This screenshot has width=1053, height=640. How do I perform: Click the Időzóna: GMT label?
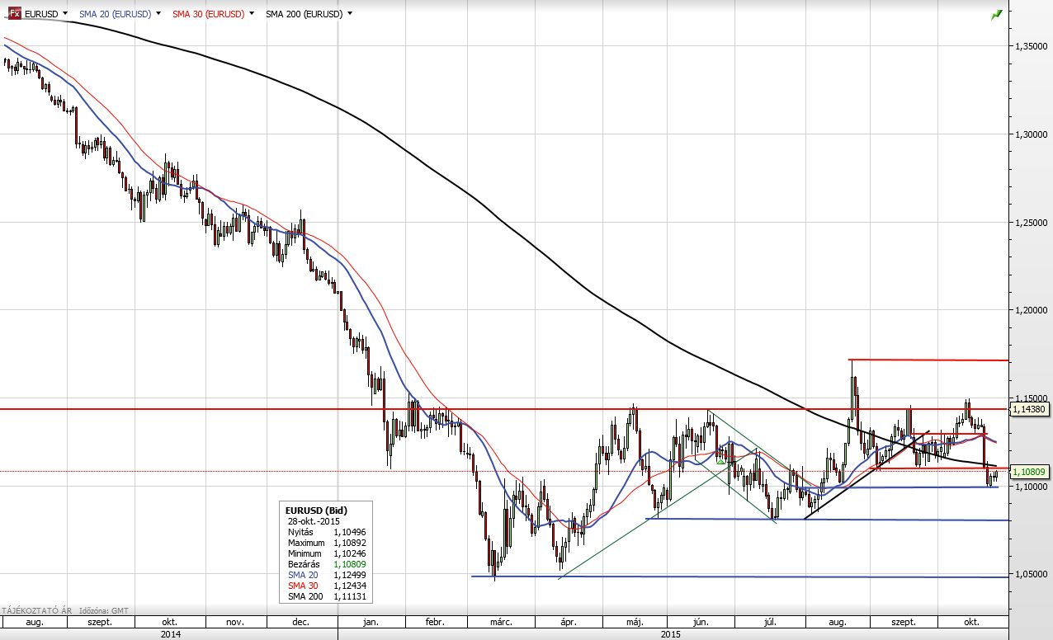point(105,610)
